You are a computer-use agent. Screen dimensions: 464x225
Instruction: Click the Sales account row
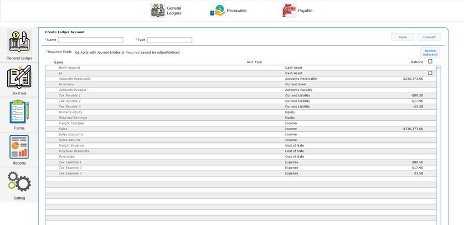point(63,129)
